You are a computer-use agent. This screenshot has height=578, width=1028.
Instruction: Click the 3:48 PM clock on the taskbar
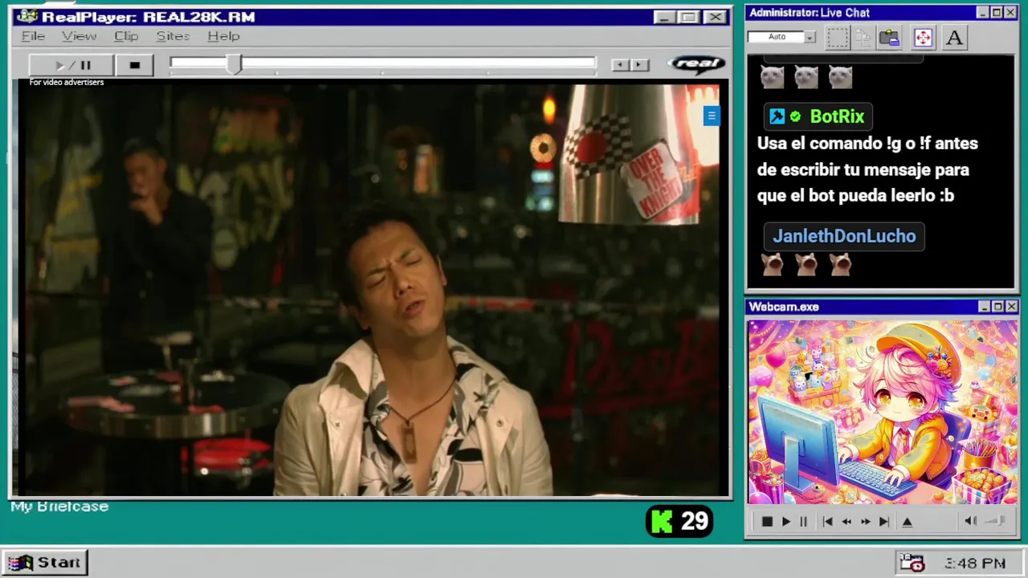click(975, 564)
